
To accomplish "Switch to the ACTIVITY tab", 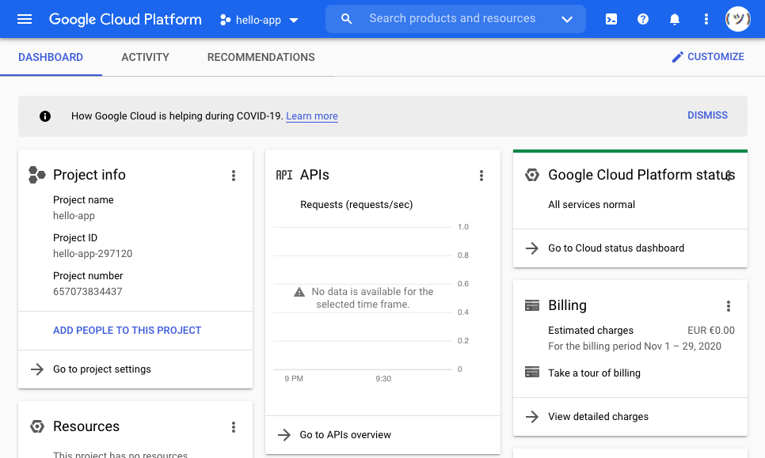I will click(x=145, y=57).
